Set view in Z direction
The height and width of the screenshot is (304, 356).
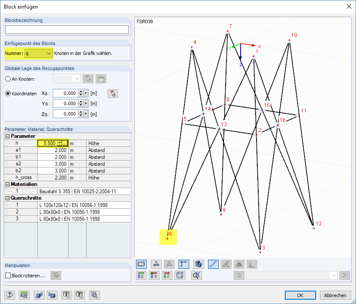(167, 276)
